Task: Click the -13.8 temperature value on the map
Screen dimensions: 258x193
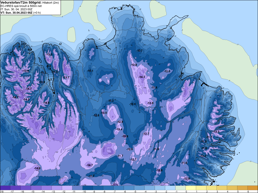Action: point(150,103)
